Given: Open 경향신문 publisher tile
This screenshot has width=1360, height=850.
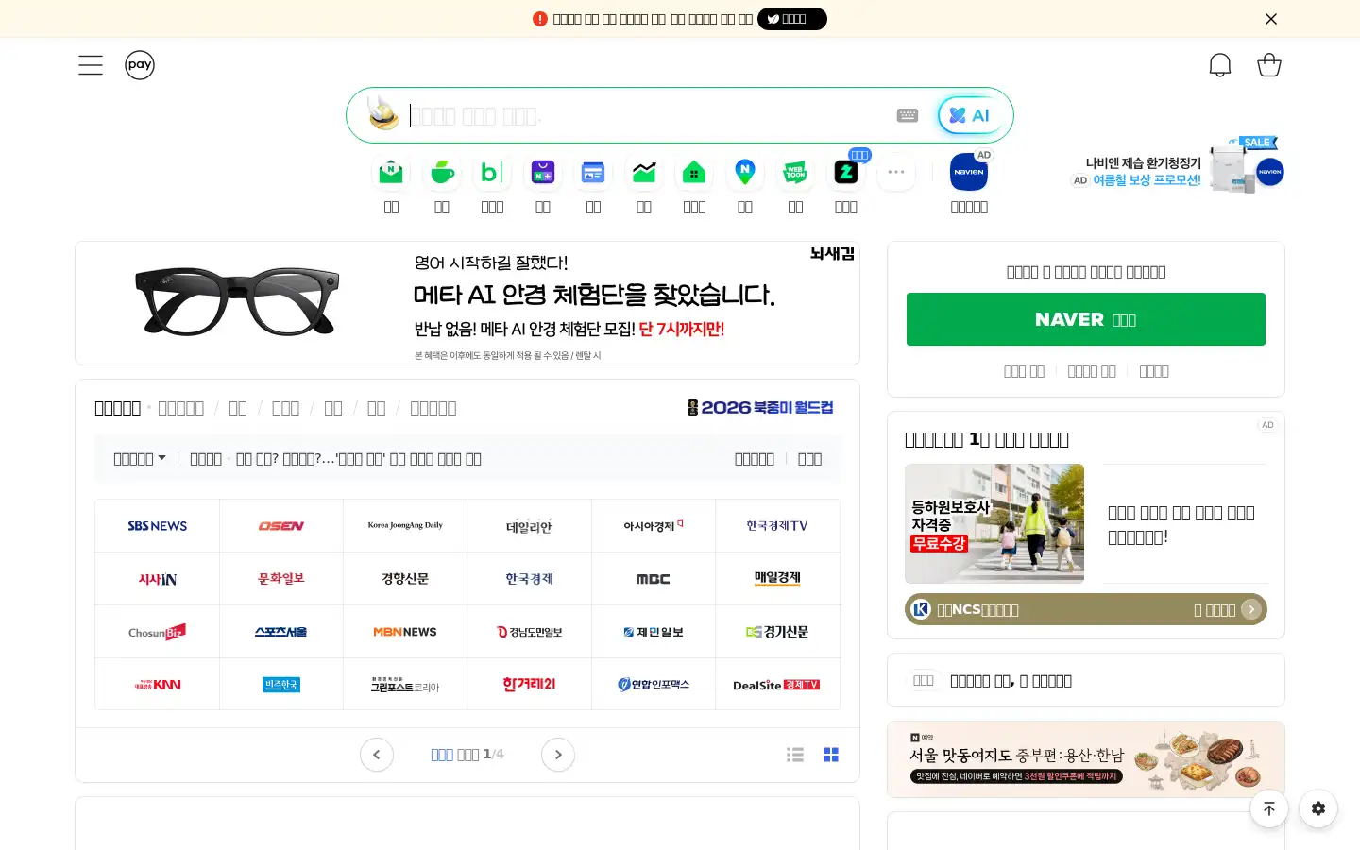Looking at the screenshot, I should click(x=405, y=579).
